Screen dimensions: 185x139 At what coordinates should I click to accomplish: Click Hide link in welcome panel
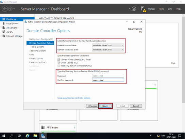[x=173, y=63]
